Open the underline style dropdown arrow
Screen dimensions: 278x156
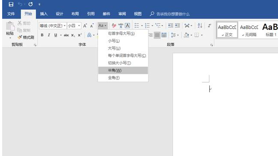click(60, 35)
